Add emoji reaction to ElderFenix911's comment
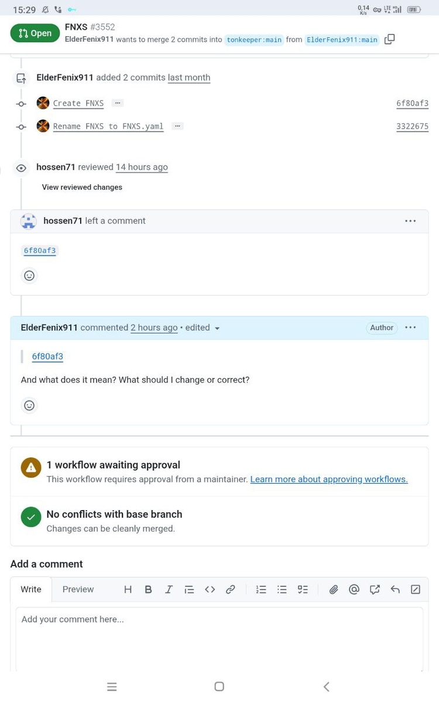Screen dimensions: 439x702 [29, 405]
